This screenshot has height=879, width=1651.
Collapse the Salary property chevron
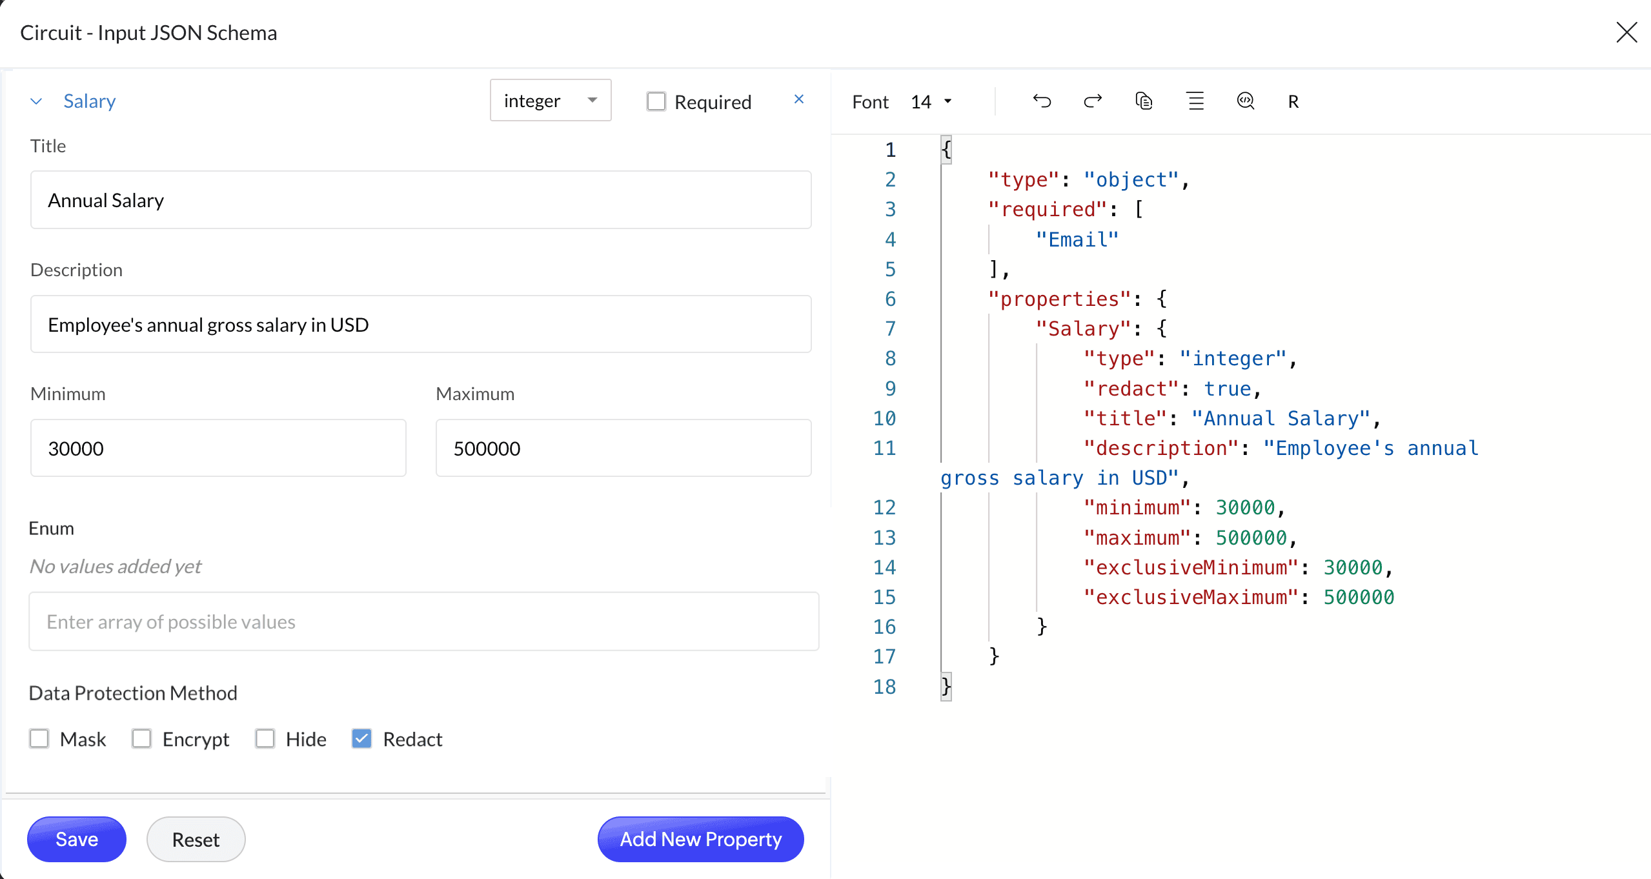[37, 101]
